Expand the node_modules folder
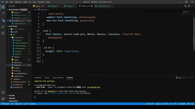Screen dimensions: 195x109 [x=9, y=29]
